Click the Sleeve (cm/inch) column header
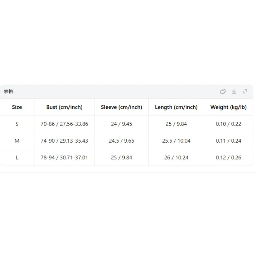 [x=121, y=107]
